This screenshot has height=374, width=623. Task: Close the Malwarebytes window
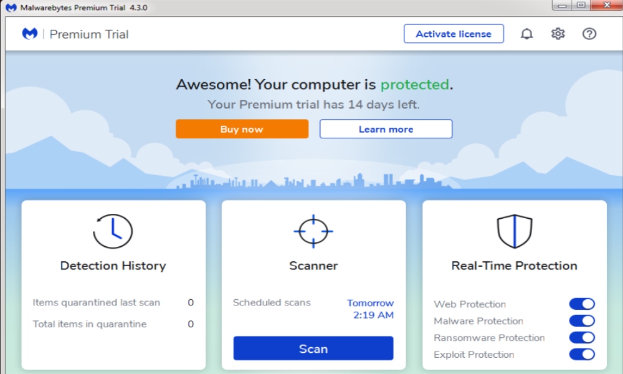tap(607, 5)
